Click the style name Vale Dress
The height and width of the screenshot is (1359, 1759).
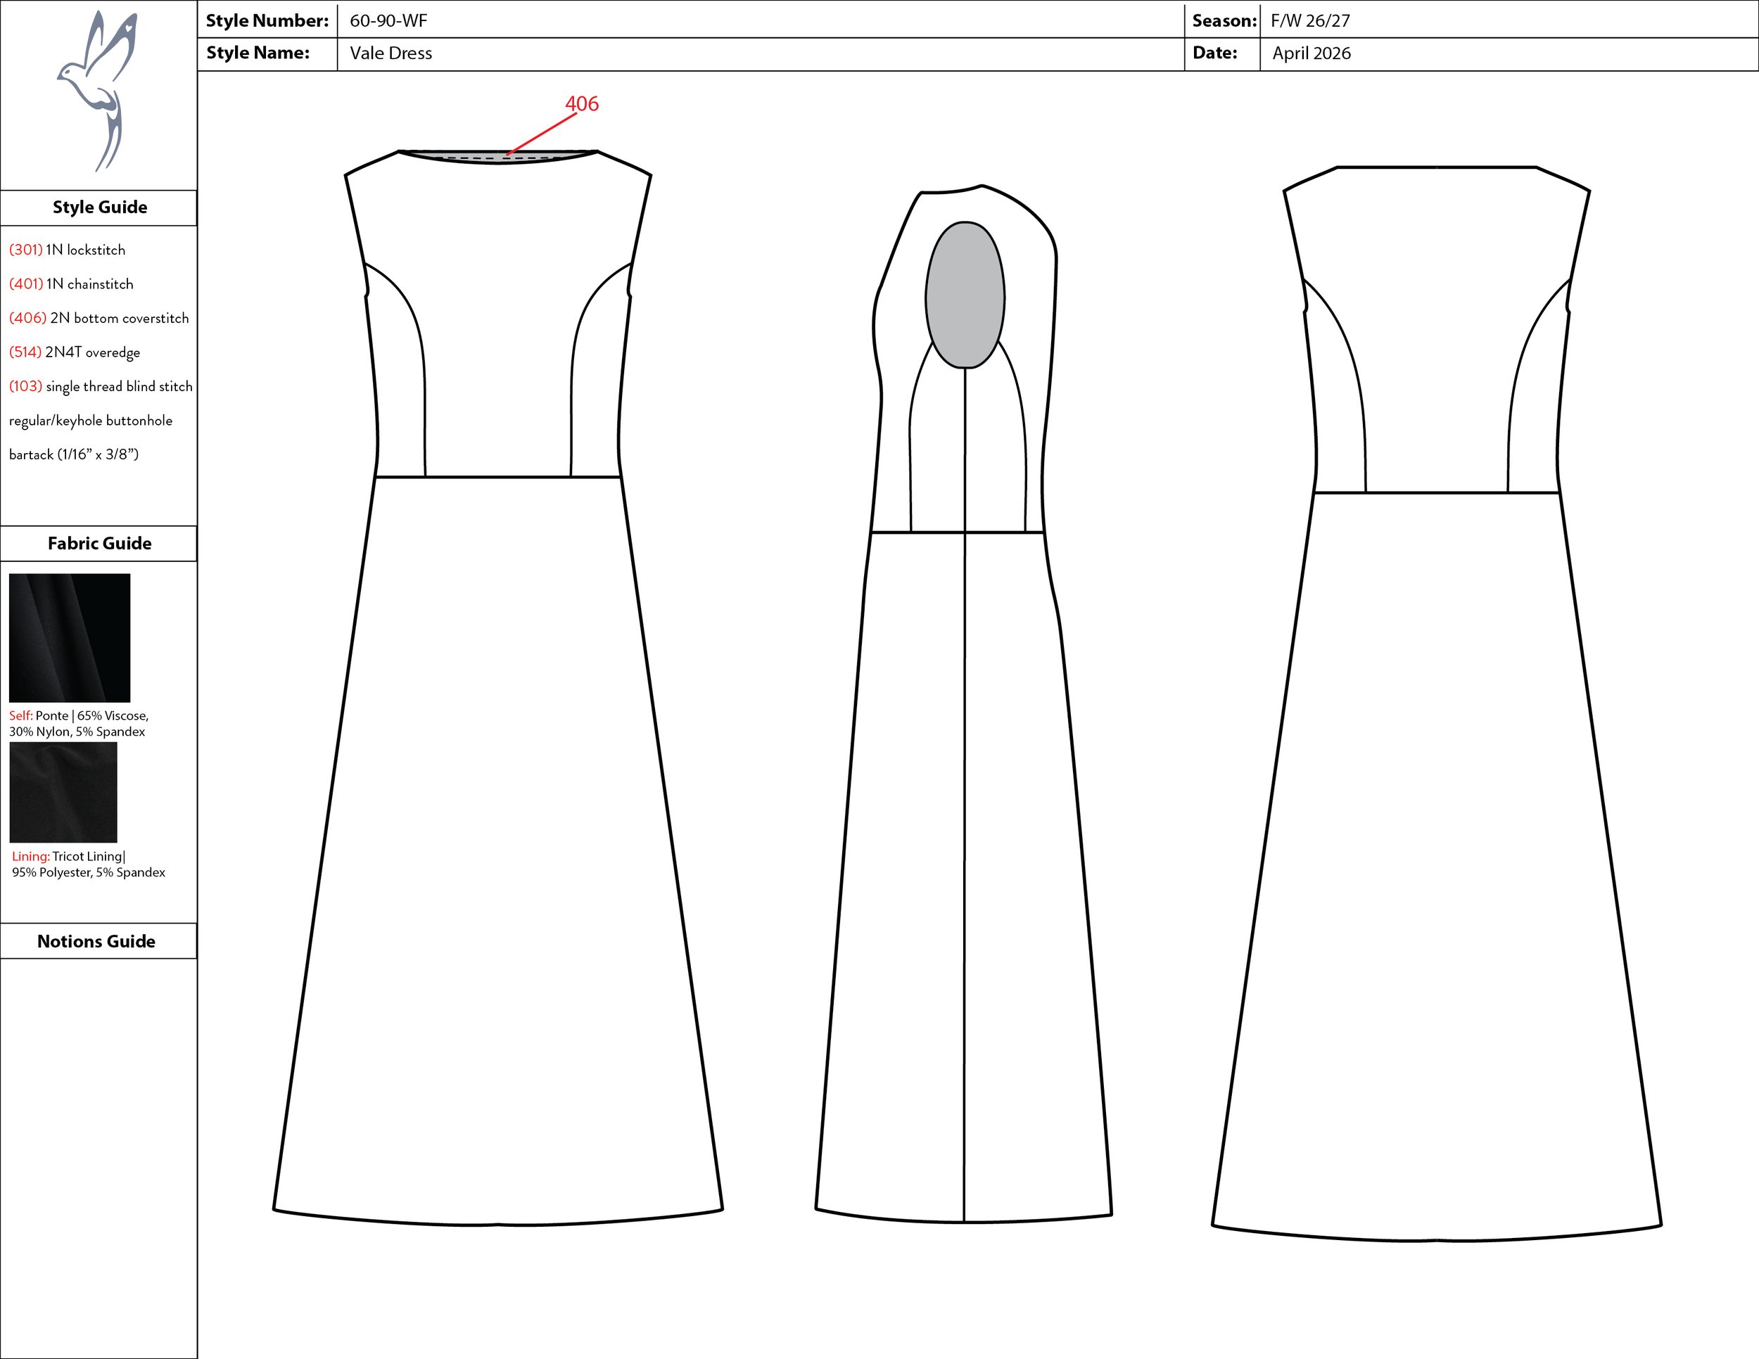coord(390,53)
